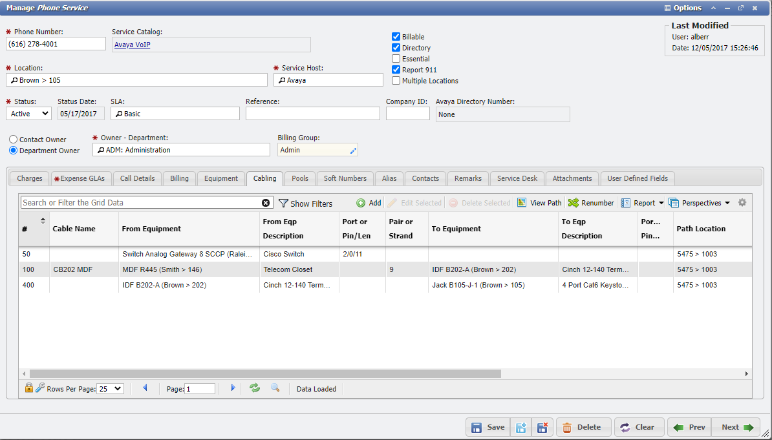
Task: Disable the Report 911 checkbox
Action: 396,70
